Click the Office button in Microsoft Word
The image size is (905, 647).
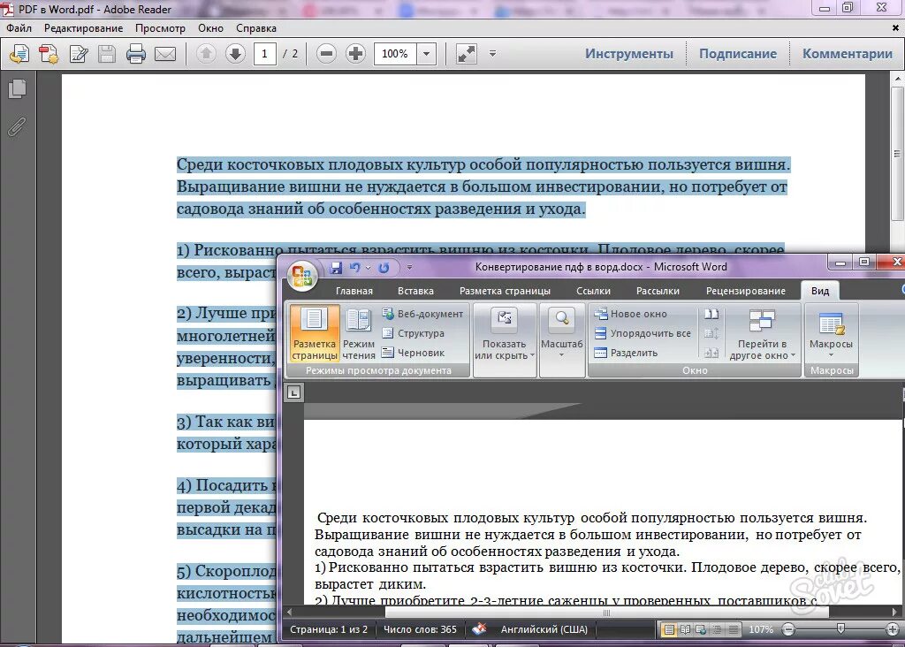[302, 275]
